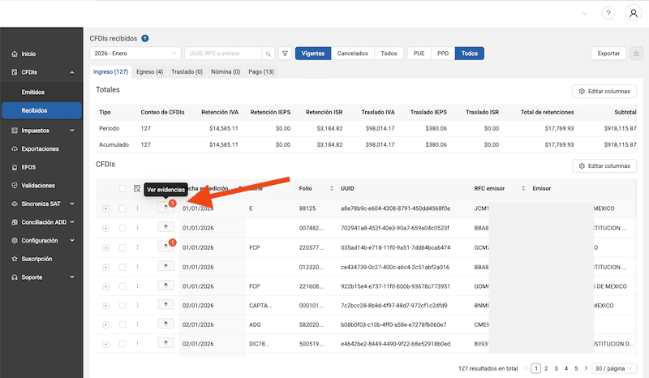Open three-dot menu for folio 88125 row
Image resolution: width=649 pixels, height=378 pixels.
point(138,208)
